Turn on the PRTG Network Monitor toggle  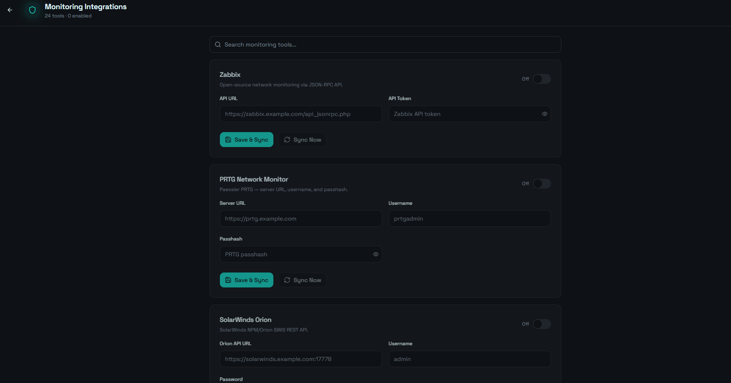[541, 183]
